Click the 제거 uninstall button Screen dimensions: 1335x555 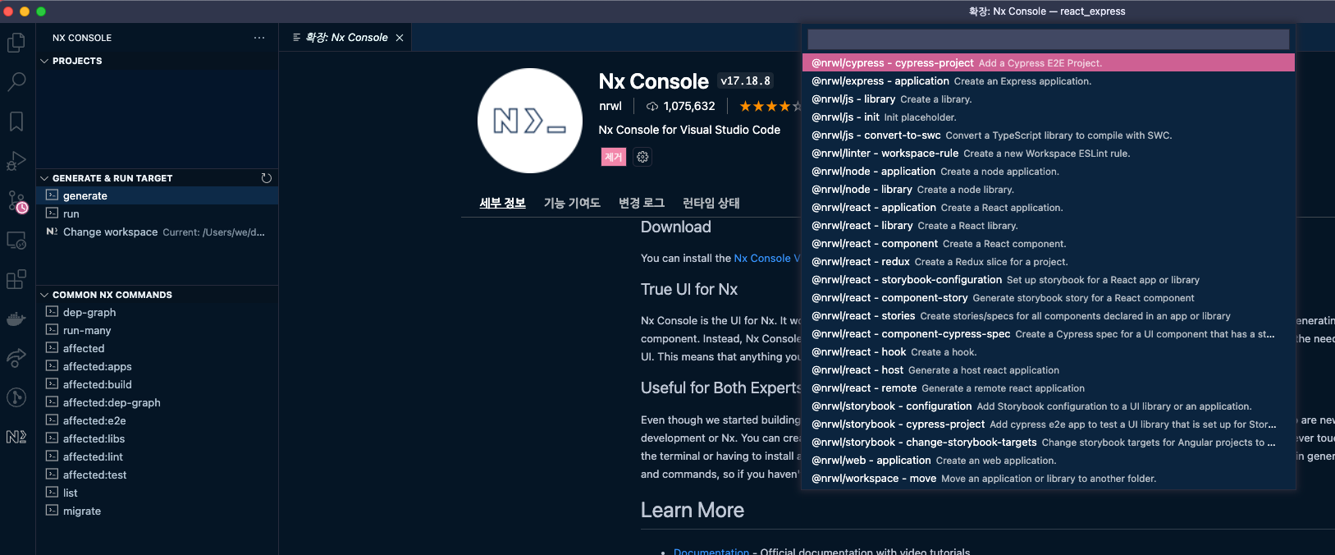coord(613,157)
